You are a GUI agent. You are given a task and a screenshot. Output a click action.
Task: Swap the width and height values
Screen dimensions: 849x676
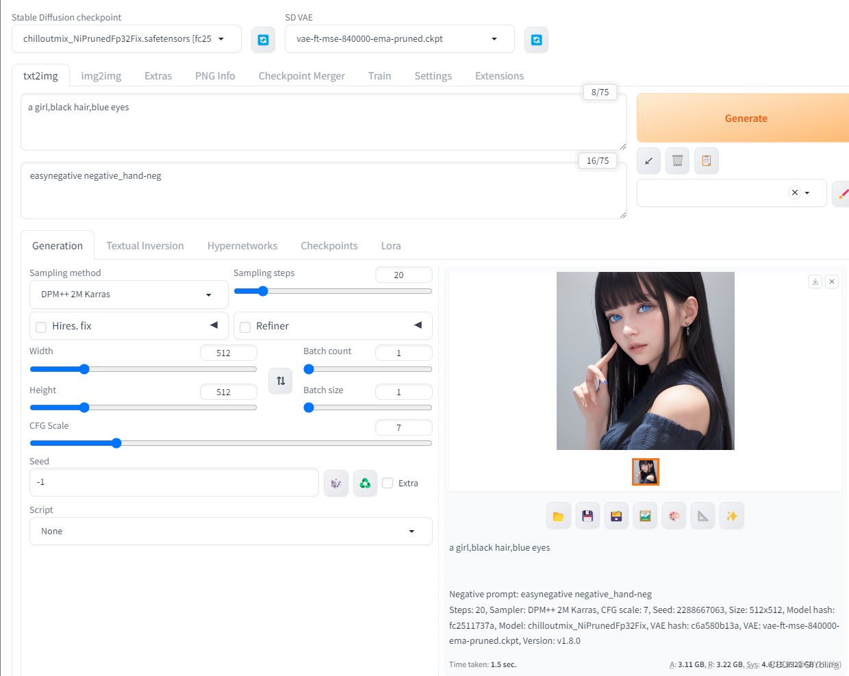pyautogui.click(x=280, y=381)
